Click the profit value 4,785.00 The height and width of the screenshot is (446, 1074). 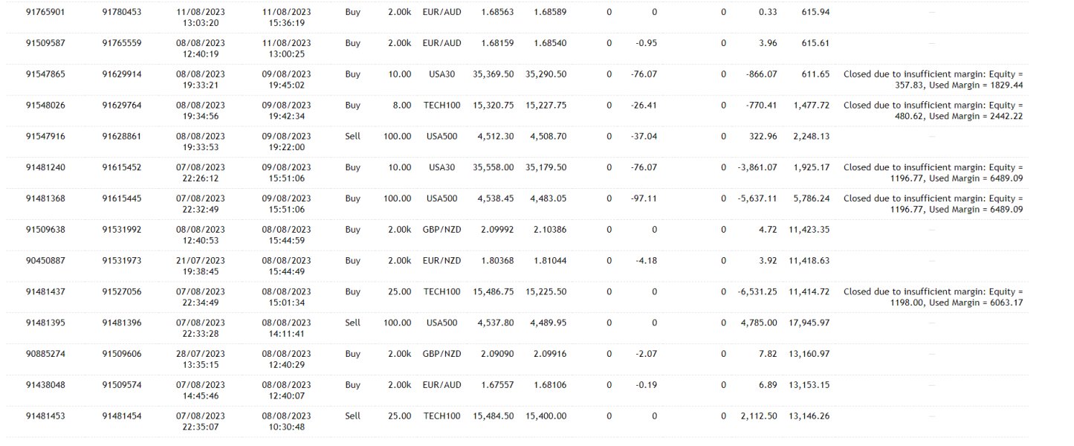(x=759, y=323)
